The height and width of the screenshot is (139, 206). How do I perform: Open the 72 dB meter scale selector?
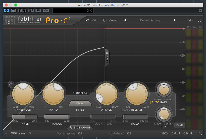(x=179, y=125)
